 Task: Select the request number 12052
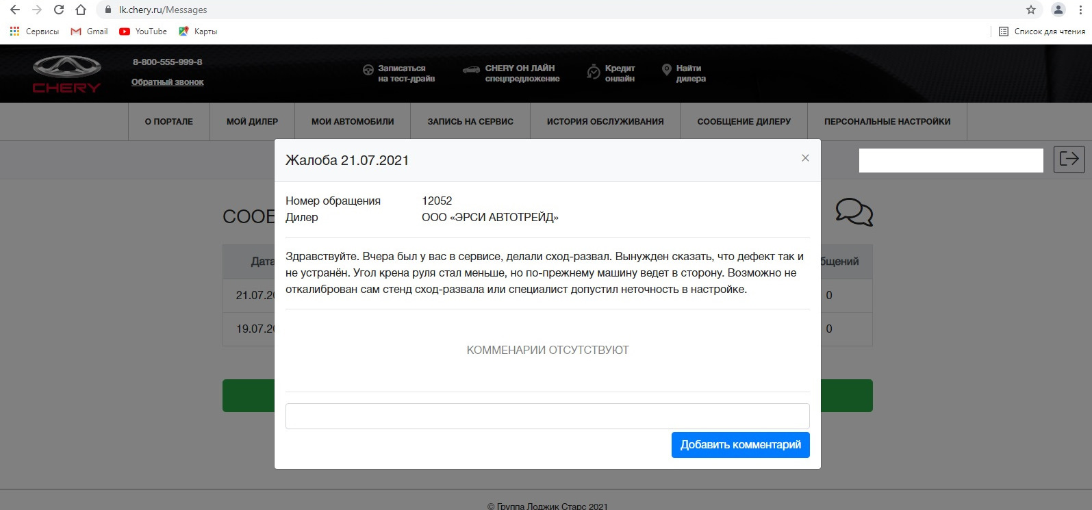(x=437, y=201)
